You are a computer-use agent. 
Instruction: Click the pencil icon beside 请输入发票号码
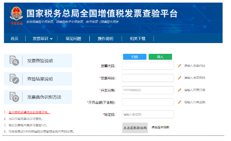pyautogui.click(x=179, y=78)
